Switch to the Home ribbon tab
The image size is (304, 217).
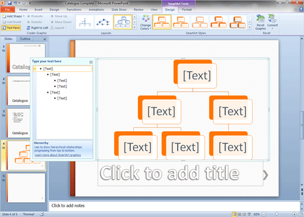click(x=23, y=9)
